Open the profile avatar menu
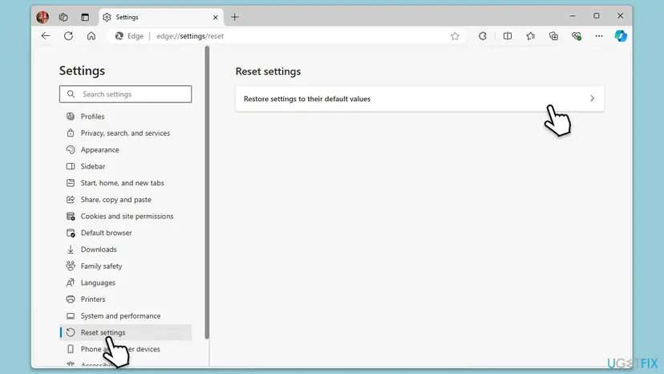Viewport: 664px width, 374px height. point(43,17)
